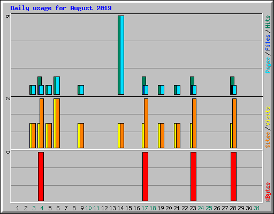The width and height of the screenshot is (274, 214).
Task: Click the red KBytes bar for day 23
Action: (193, 177)
